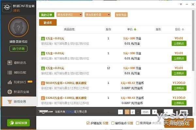The height and width of the screenshot is (130, 196).
Task: Open the 玩家排行 bar chart icon
Action: [x=9, y=82]
